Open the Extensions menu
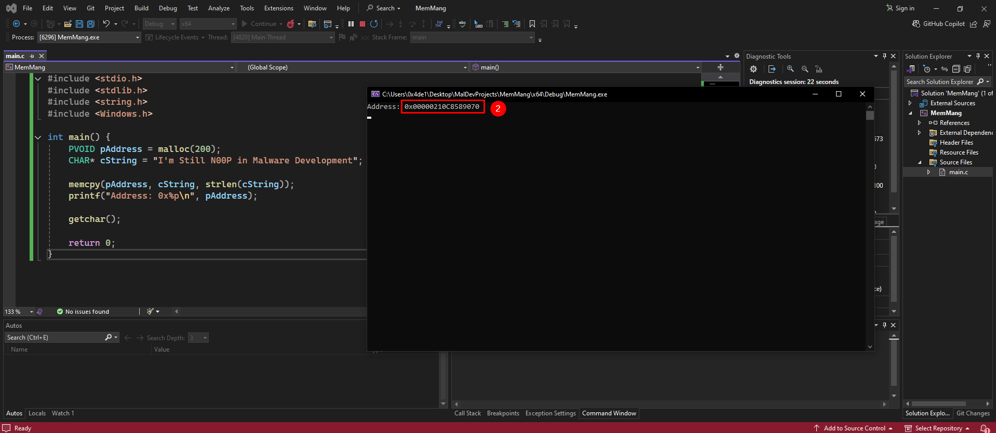This screenshot has width=996, height=433. pos(278,8)
